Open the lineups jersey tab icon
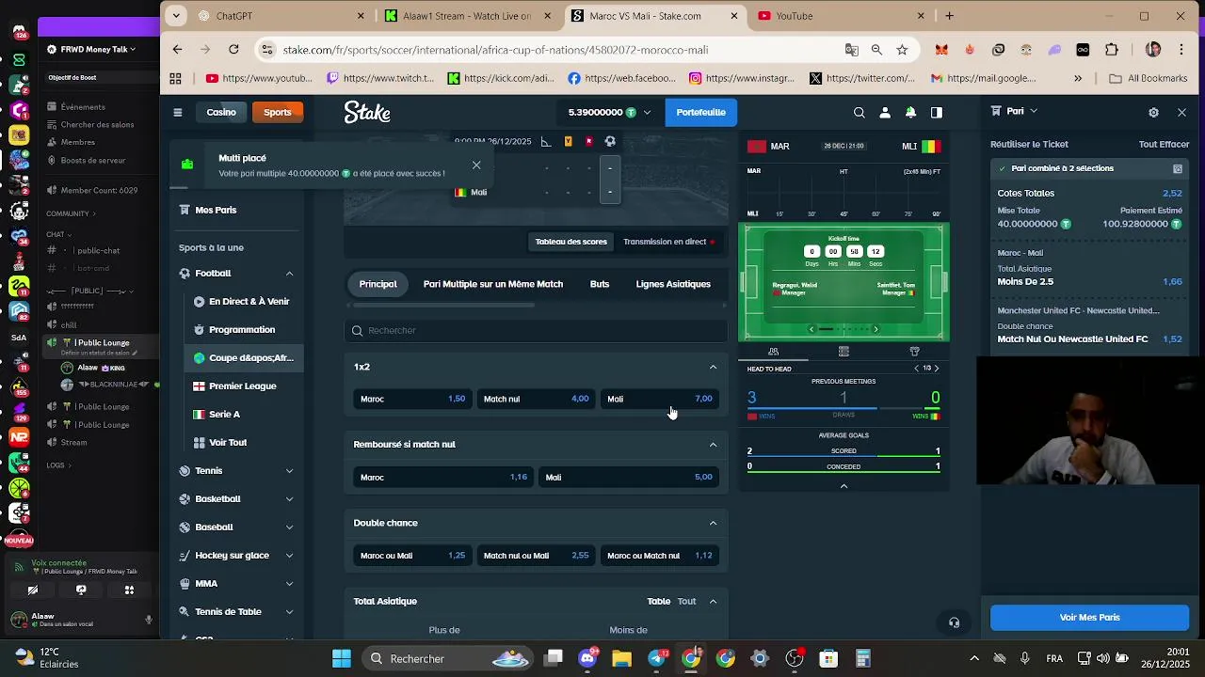This screenshot has width=1205, height=677. click(x=914, y=352)
